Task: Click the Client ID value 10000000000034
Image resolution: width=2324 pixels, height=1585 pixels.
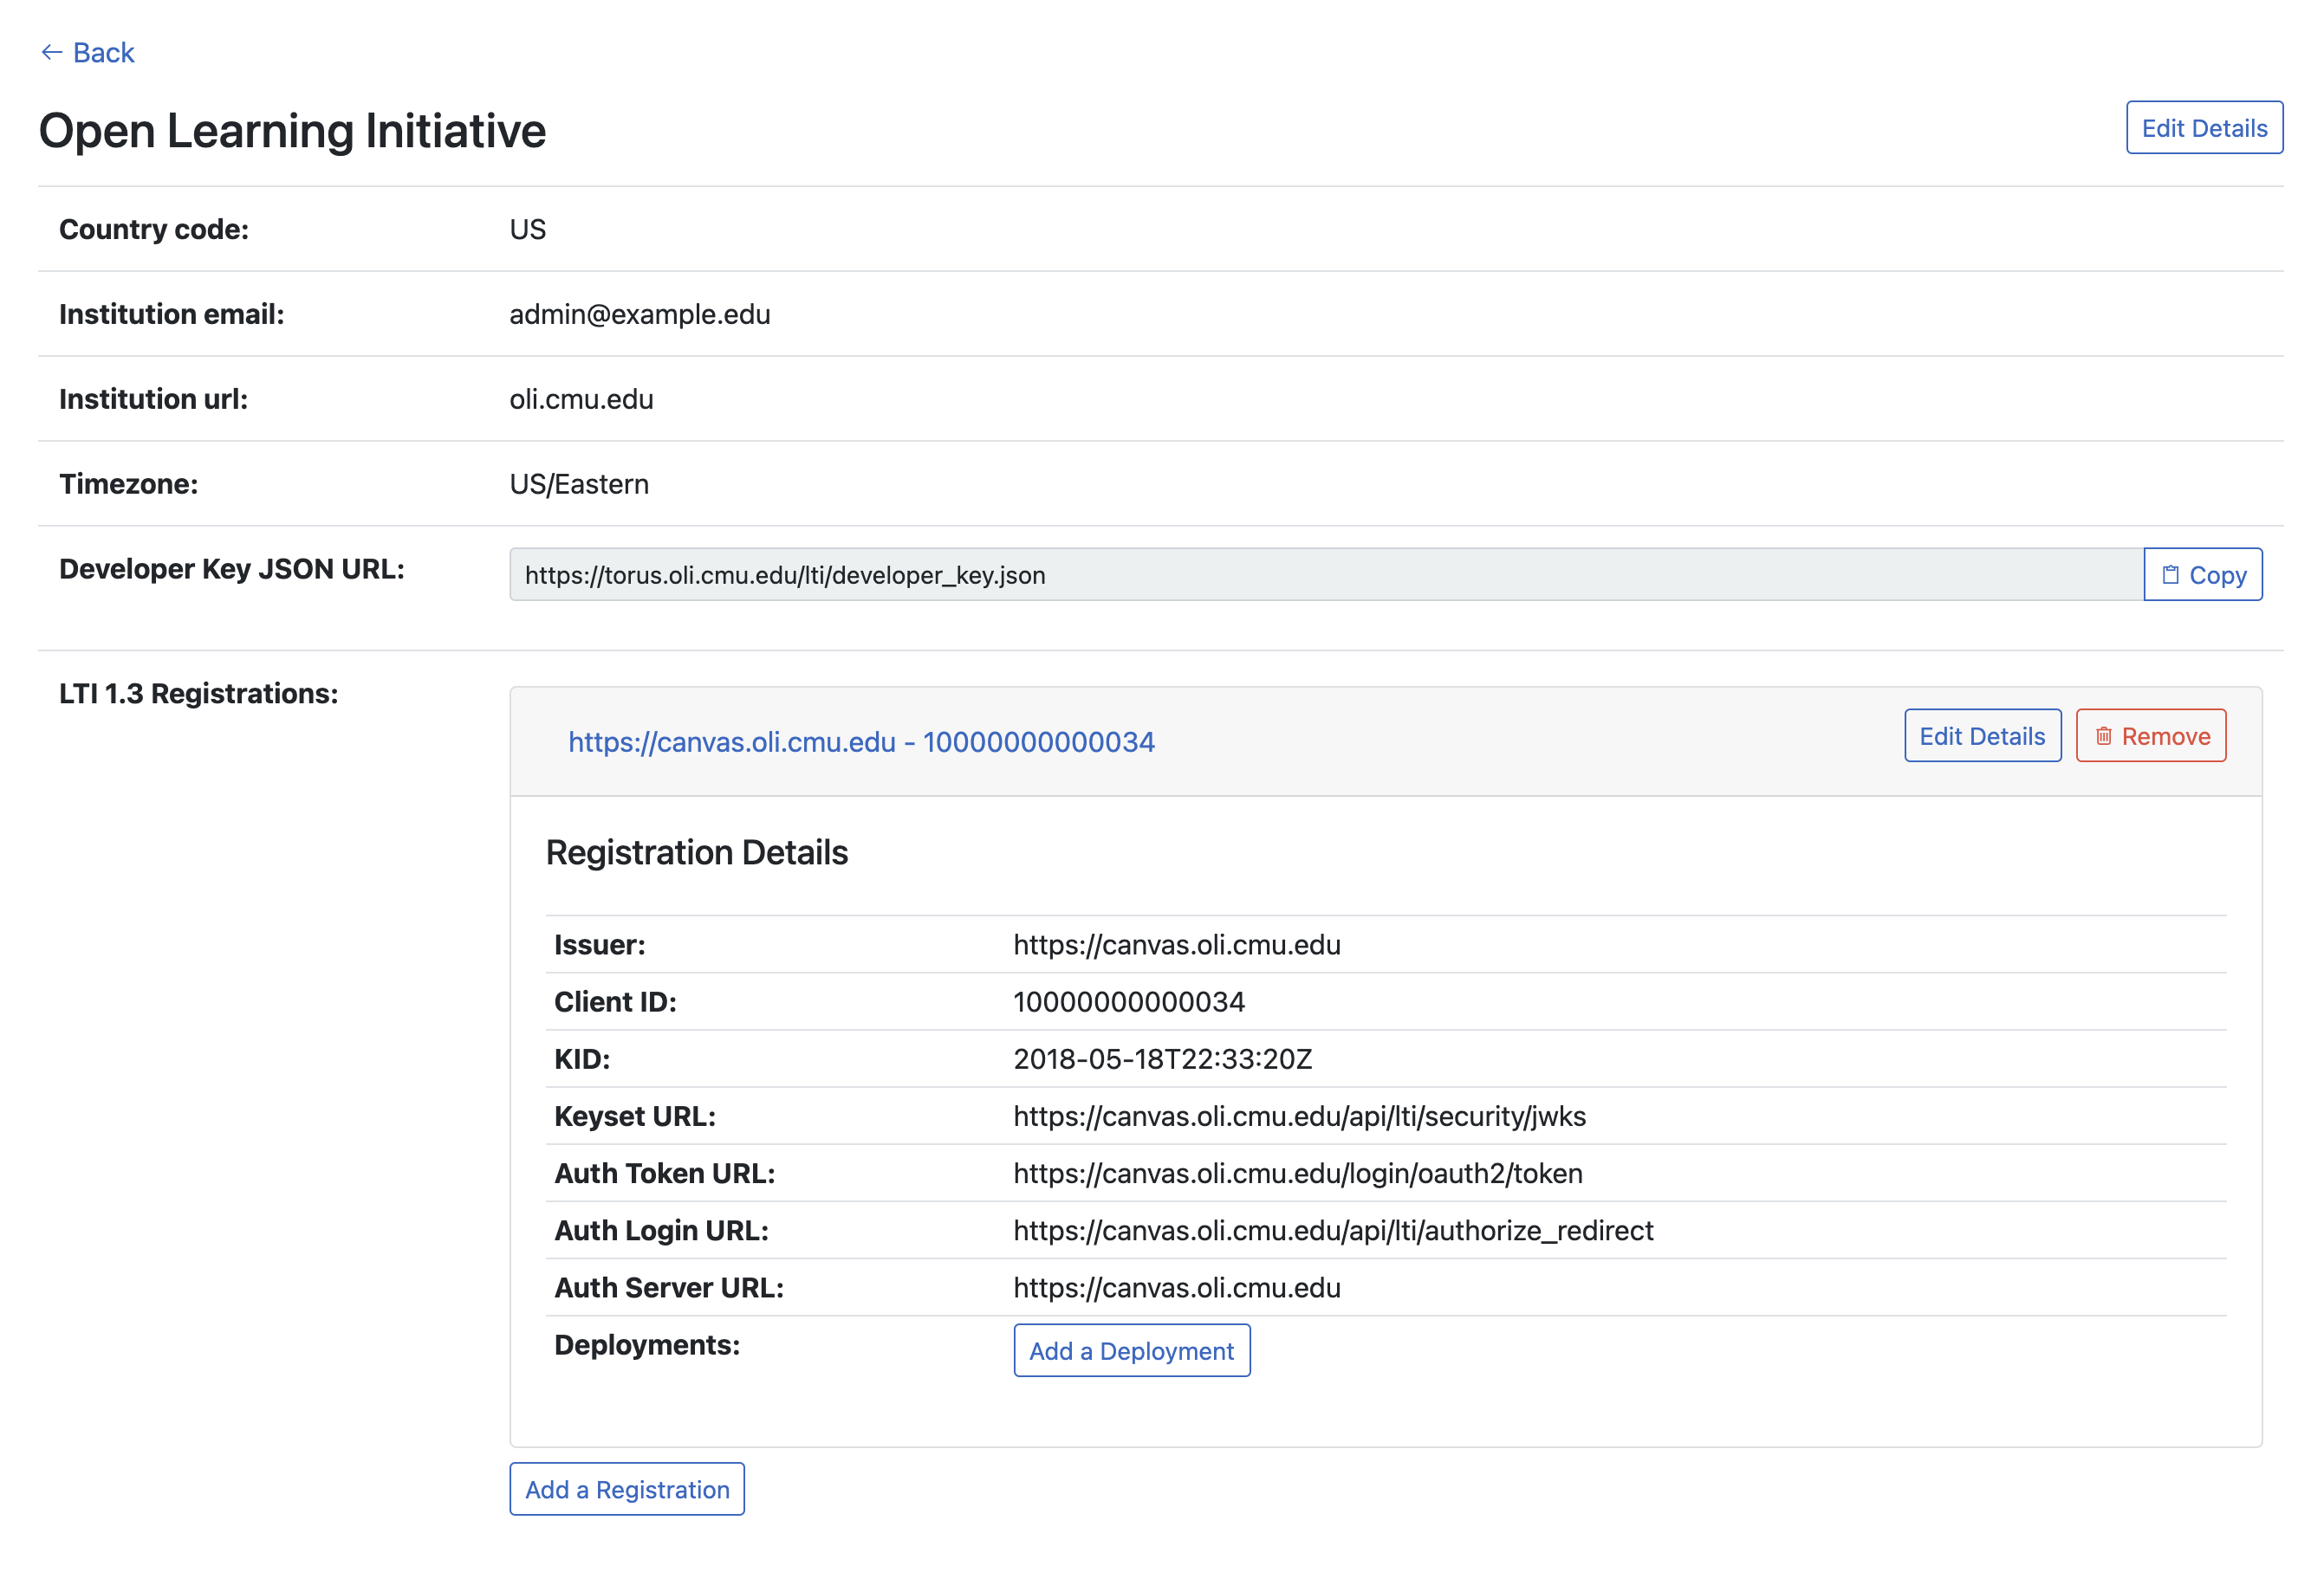Action: click(1128, 1001)
